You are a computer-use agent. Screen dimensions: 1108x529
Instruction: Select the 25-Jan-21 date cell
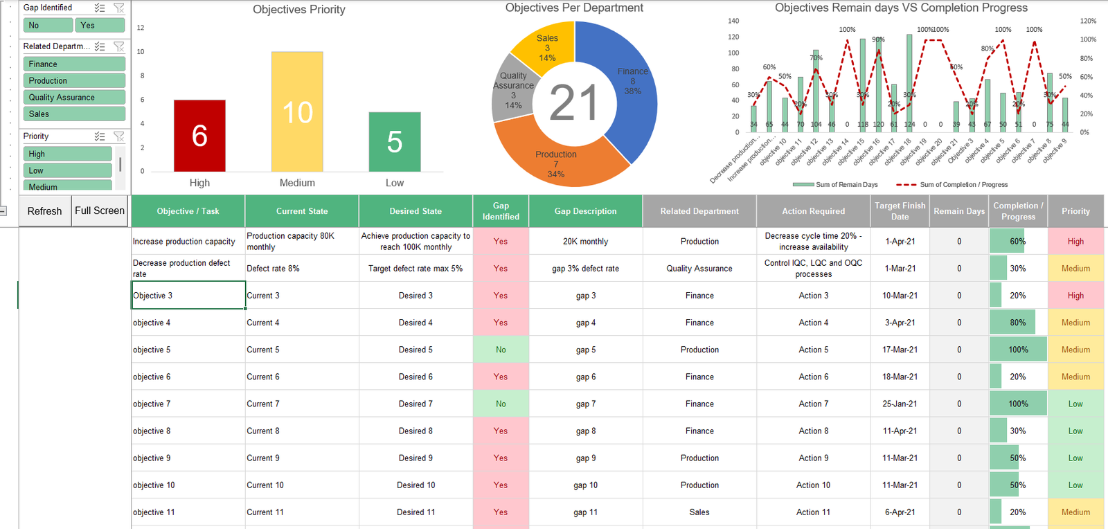pos(900,404)
